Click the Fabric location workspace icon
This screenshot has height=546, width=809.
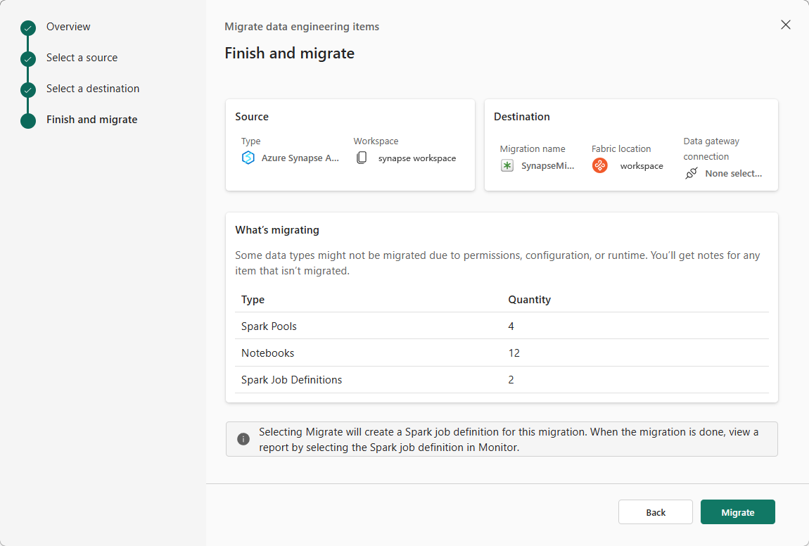point(599,165)
